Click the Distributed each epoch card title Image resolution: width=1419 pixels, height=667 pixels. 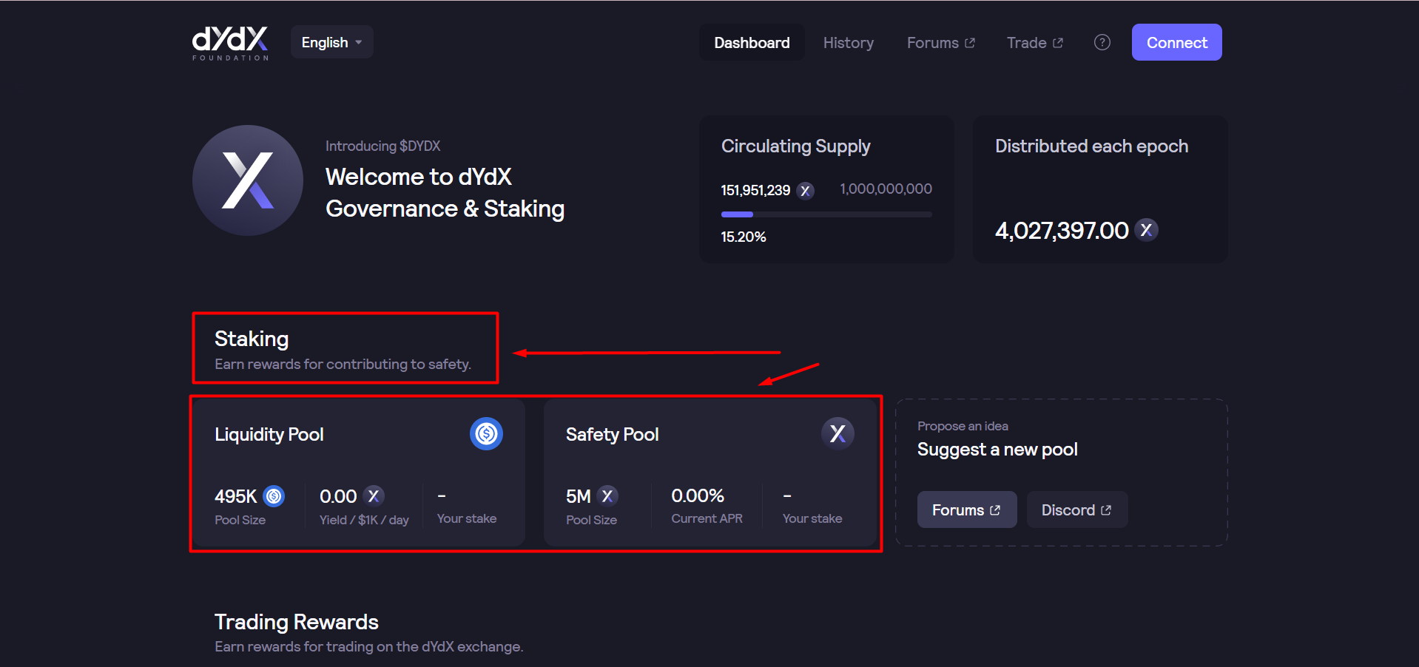coord(1091,146)
